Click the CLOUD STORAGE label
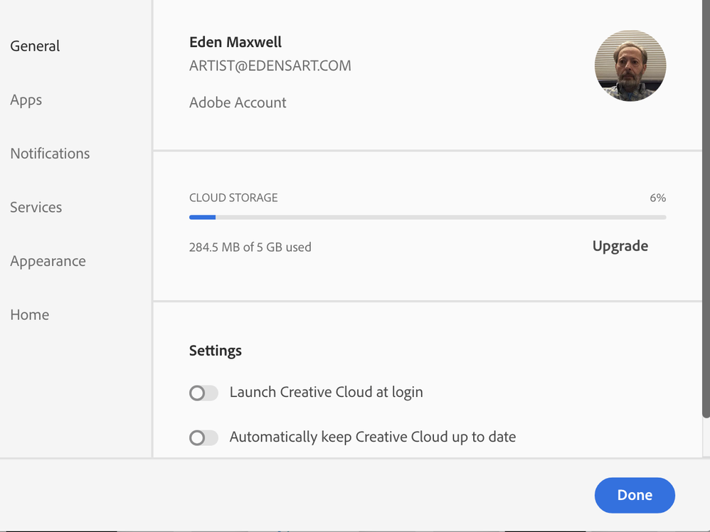 click(x=233, y=198)
